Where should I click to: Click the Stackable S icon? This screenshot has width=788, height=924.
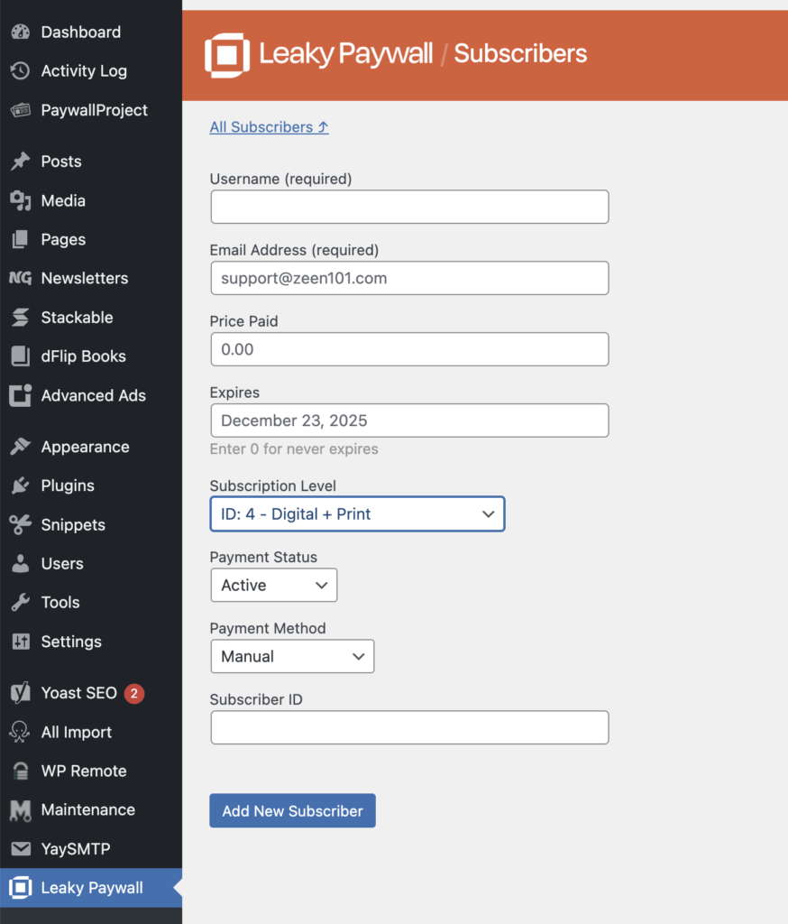tap(20, 318)
